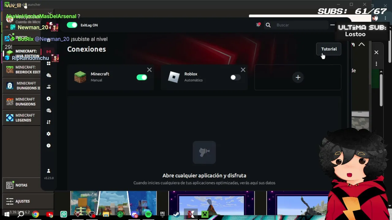Turn off the ExitLag ON master switch
Screen dimensions: 392x220
click(x=72, y=25)
